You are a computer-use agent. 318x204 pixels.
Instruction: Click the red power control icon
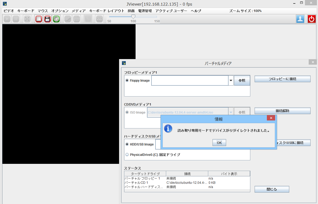click(312, 19)
